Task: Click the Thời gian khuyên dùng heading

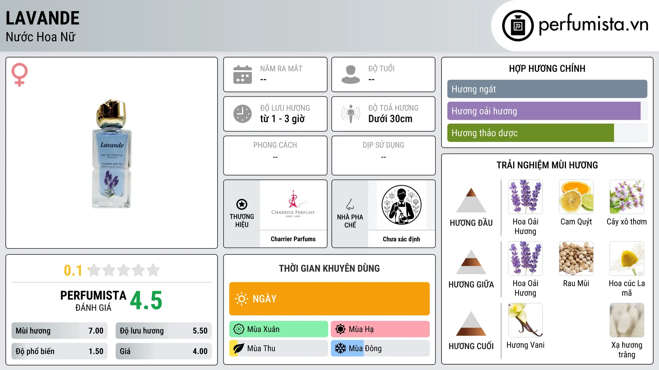Action: [329, 269]
